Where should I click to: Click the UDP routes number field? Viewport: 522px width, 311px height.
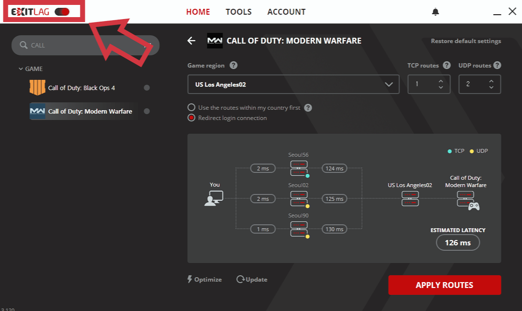(480, 84)
